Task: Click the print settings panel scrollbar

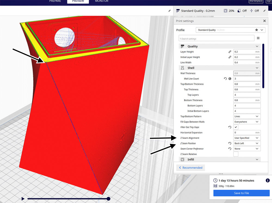Action: (x=263, y=66)
